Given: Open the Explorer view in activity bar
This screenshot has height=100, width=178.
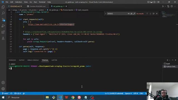Looking at the screenshot, I should click(x=3, y=7).
